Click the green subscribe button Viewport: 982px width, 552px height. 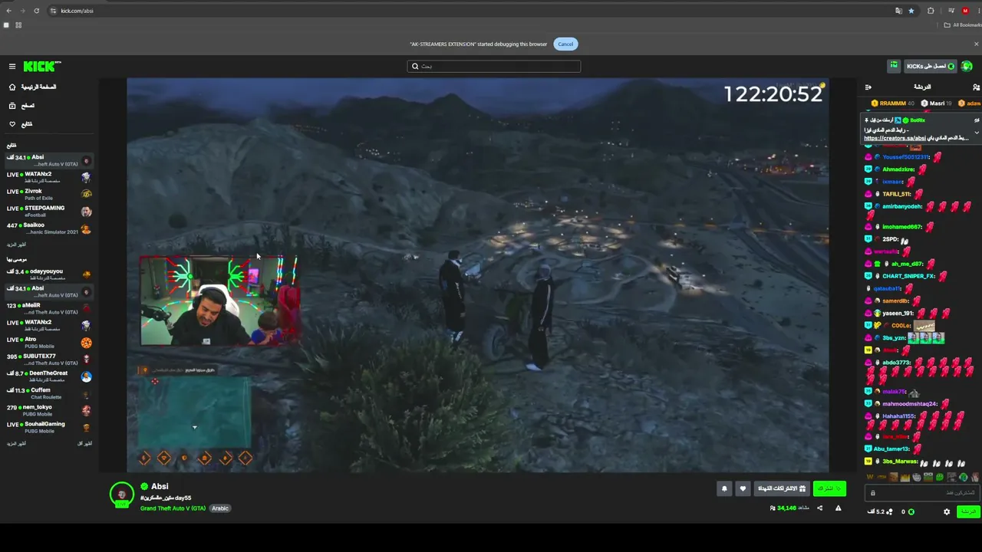829,488
